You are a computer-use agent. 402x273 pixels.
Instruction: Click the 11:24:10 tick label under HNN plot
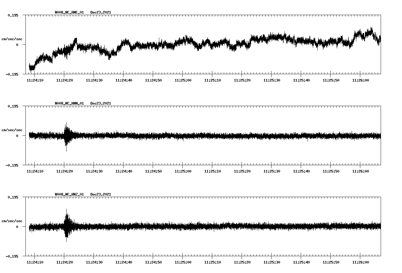35,171
